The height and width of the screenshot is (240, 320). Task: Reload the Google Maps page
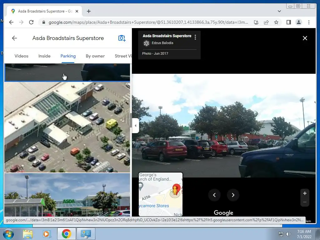[x=31, y=22]
